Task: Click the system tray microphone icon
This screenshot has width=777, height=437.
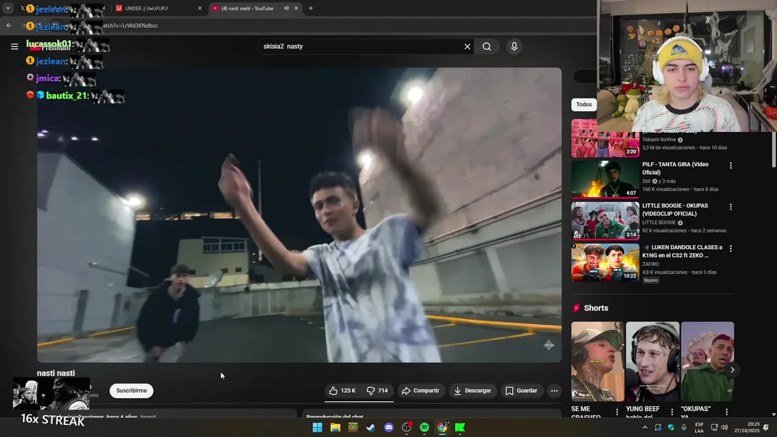Action: (x=684, y=427)
